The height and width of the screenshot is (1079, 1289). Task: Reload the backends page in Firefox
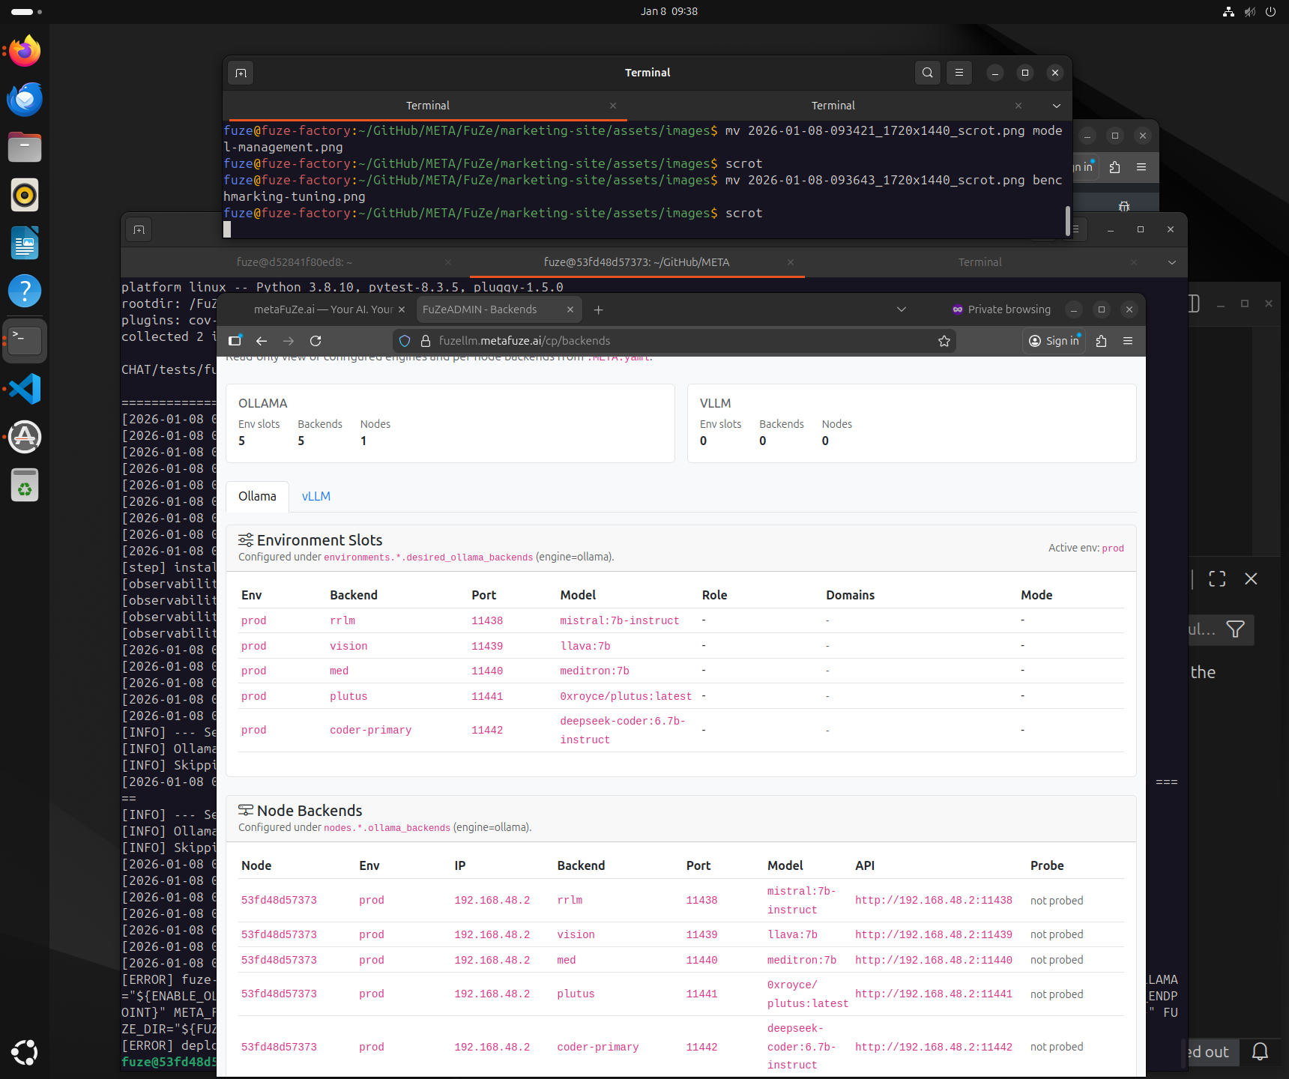[316, 341]
